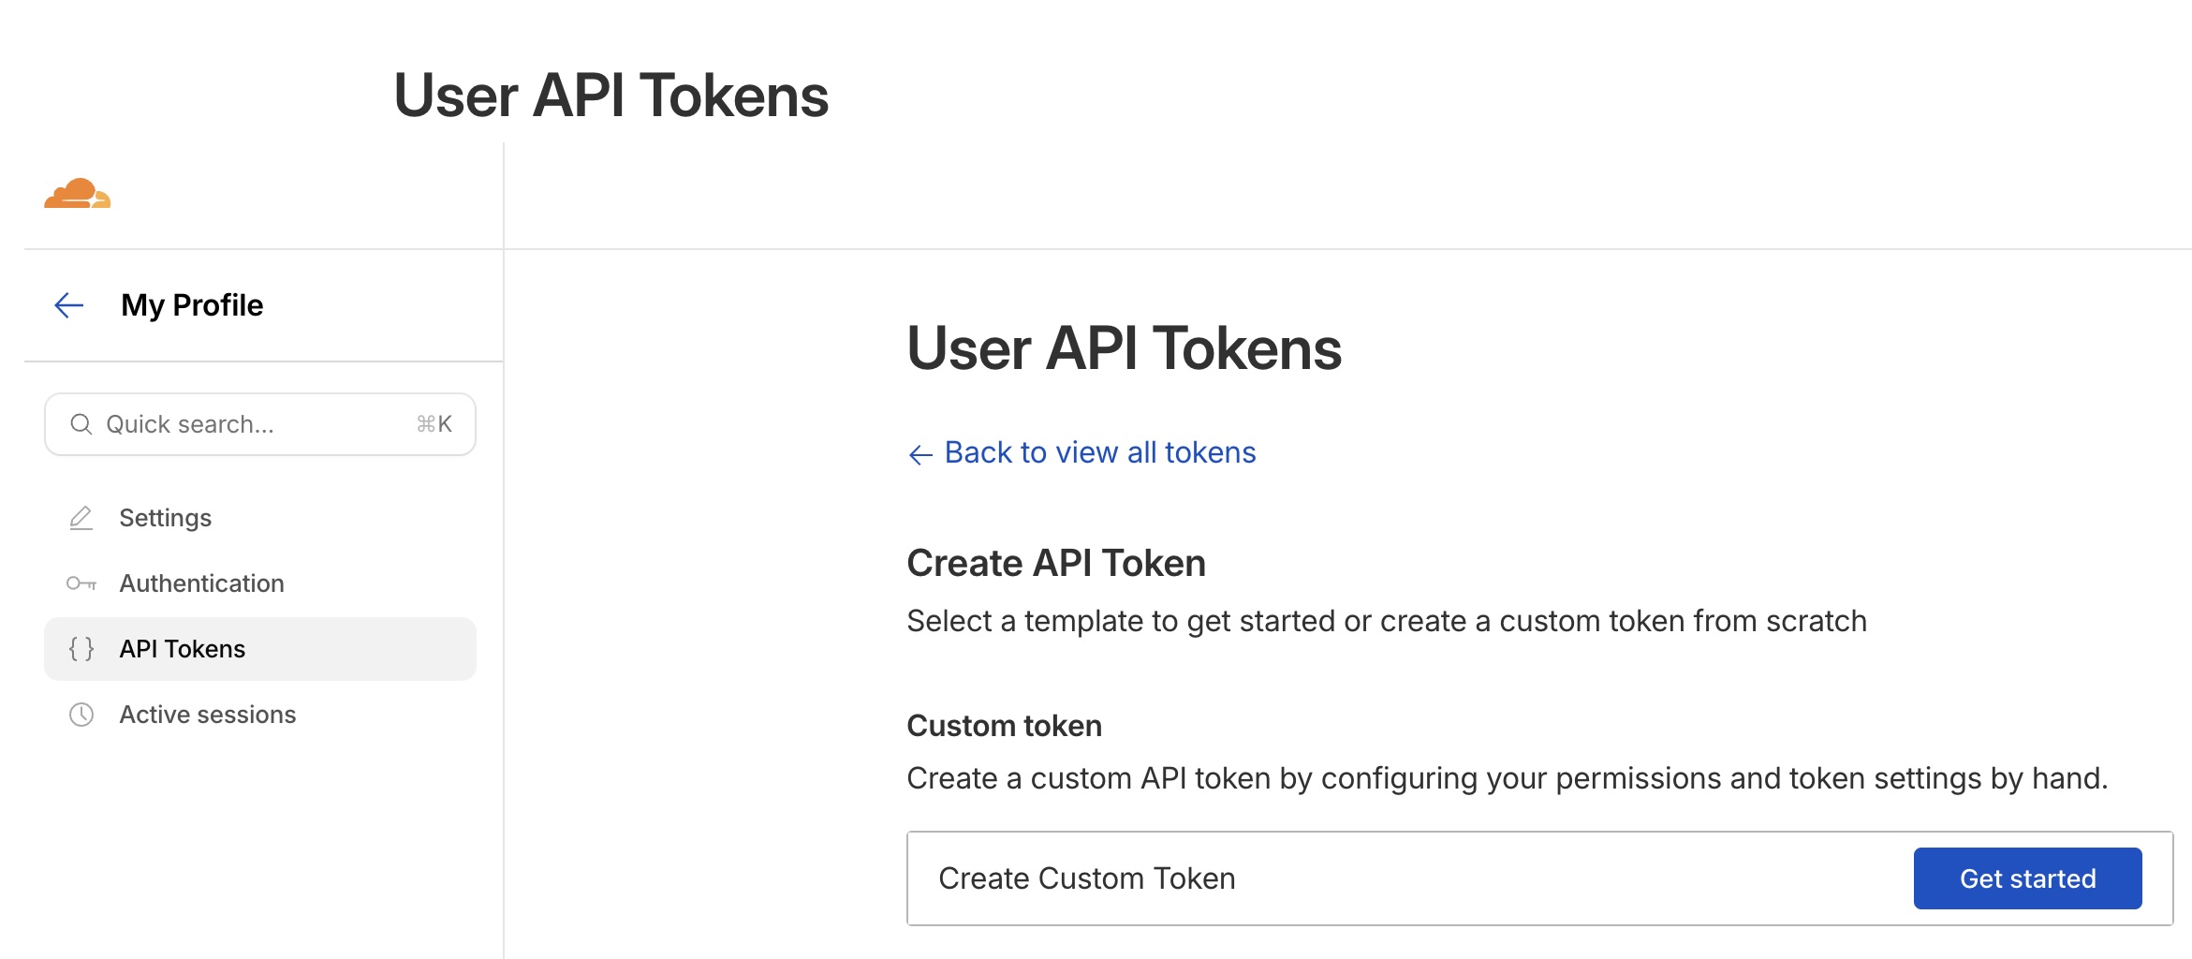Click the ⌘K shortcut hint in search

click(x=434, y=424)
